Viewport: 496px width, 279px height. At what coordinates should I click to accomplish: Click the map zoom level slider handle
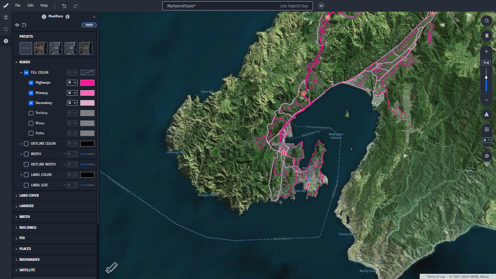(x=486, y=78)
